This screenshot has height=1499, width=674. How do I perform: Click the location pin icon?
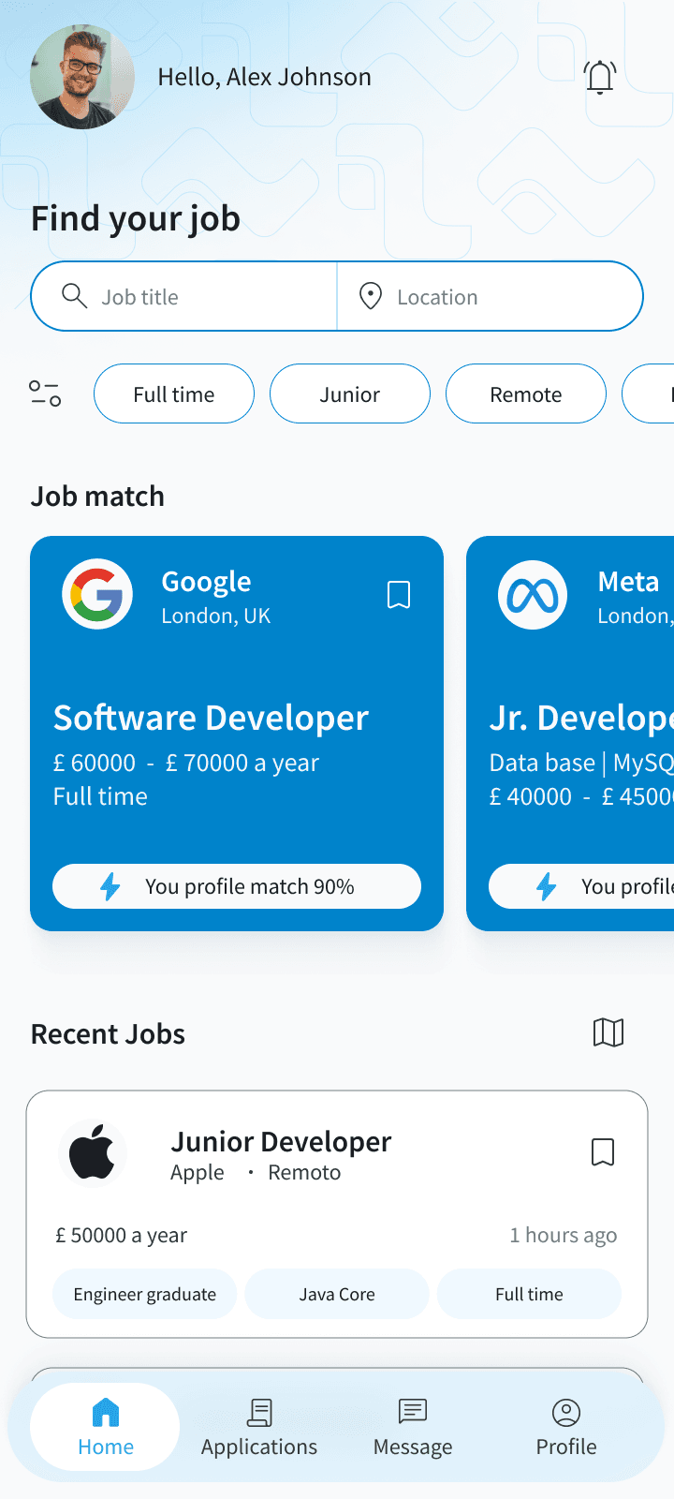pos(371,295)
